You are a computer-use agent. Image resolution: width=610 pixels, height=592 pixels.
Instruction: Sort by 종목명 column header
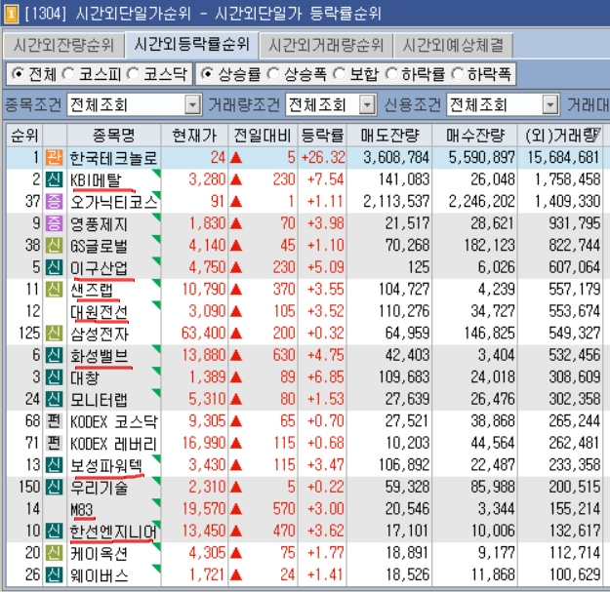(113, 136)
